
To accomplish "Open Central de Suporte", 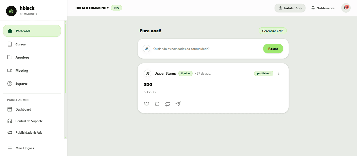I will [32, 121].
